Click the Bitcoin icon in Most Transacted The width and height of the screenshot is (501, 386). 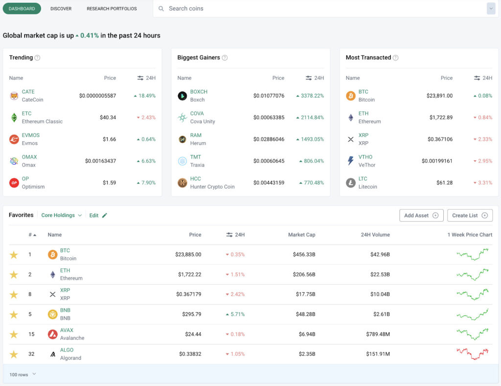tap(350, 94)
